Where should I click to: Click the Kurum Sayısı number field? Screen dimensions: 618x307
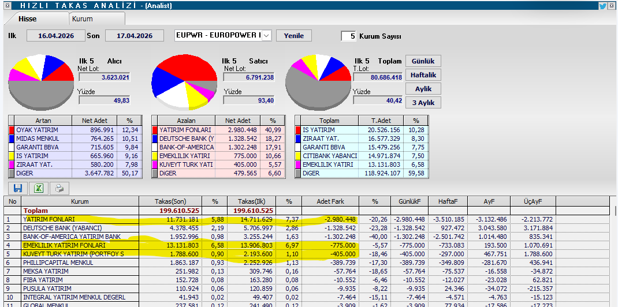pyautogui.click(x=349, y=36)
